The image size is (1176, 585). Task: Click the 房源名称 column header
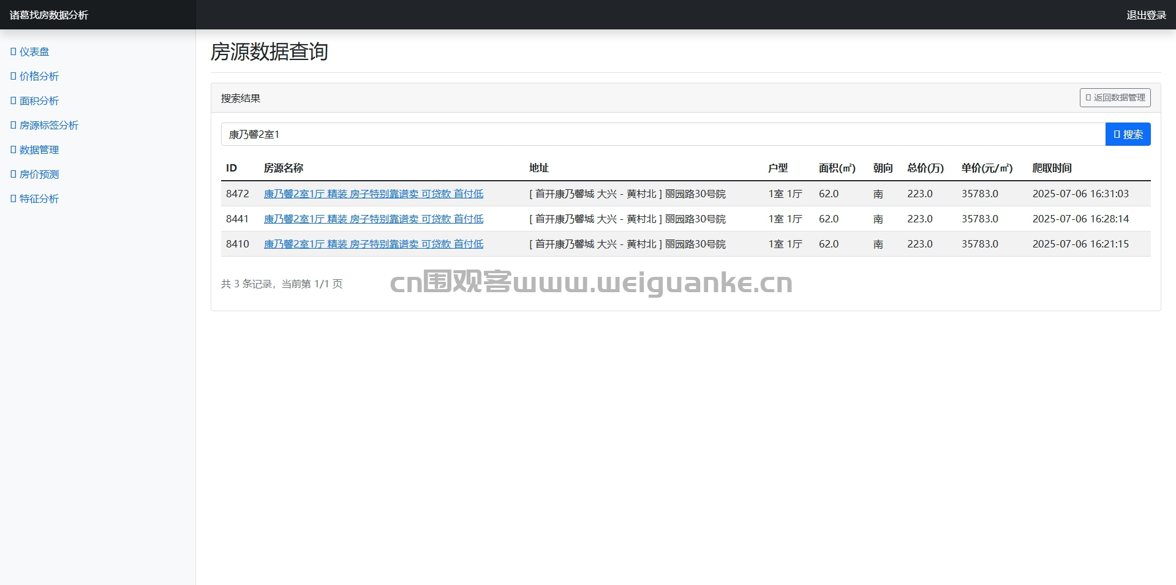[x=284, y=168]
